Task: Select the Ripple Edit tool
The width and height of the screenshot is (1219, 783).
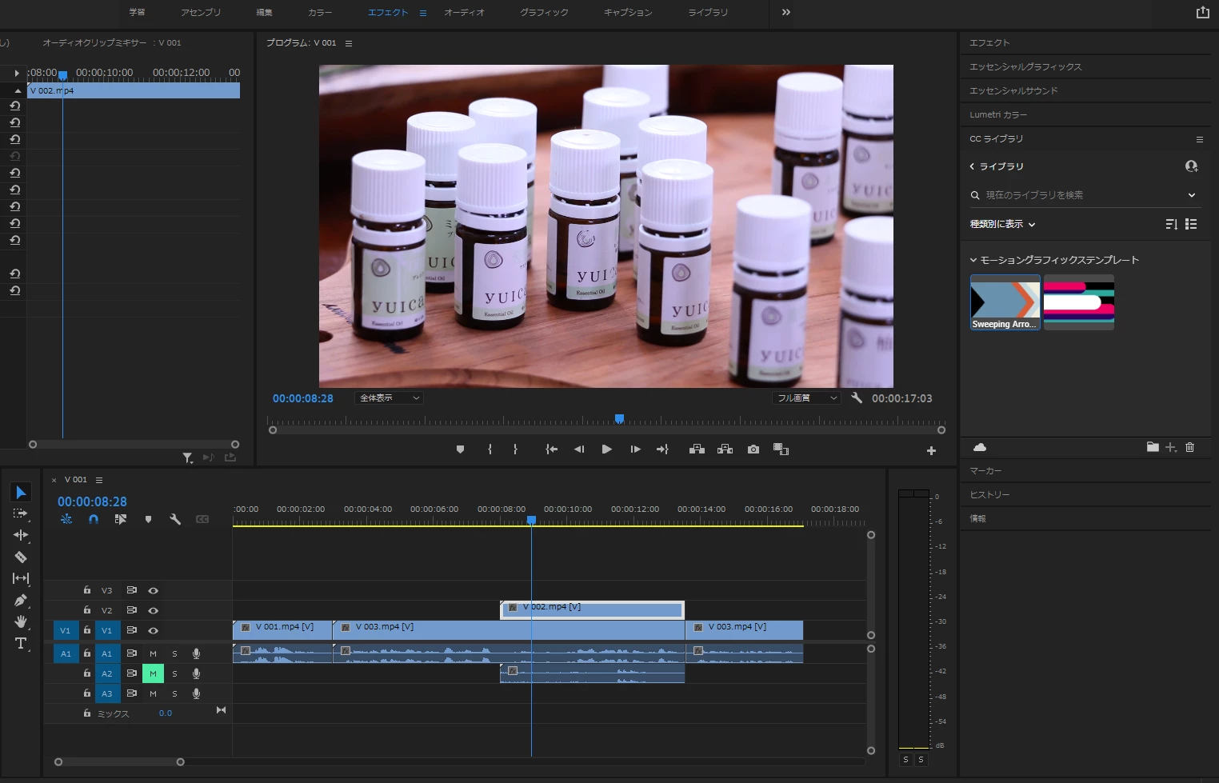Action: (21, 535)
